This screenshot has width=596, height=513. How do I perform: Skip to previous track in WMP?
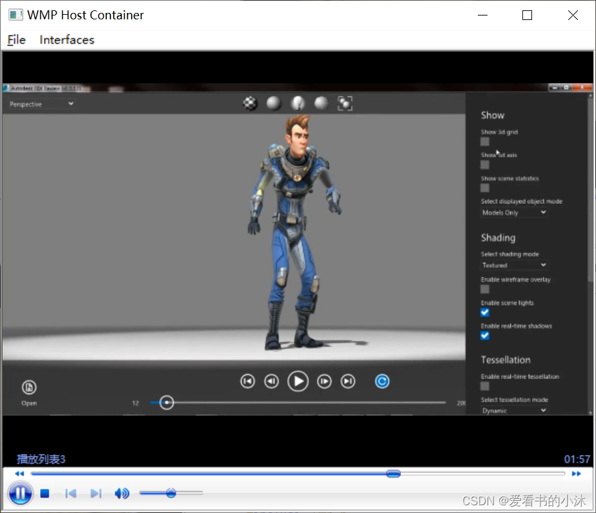click(70, 493)
